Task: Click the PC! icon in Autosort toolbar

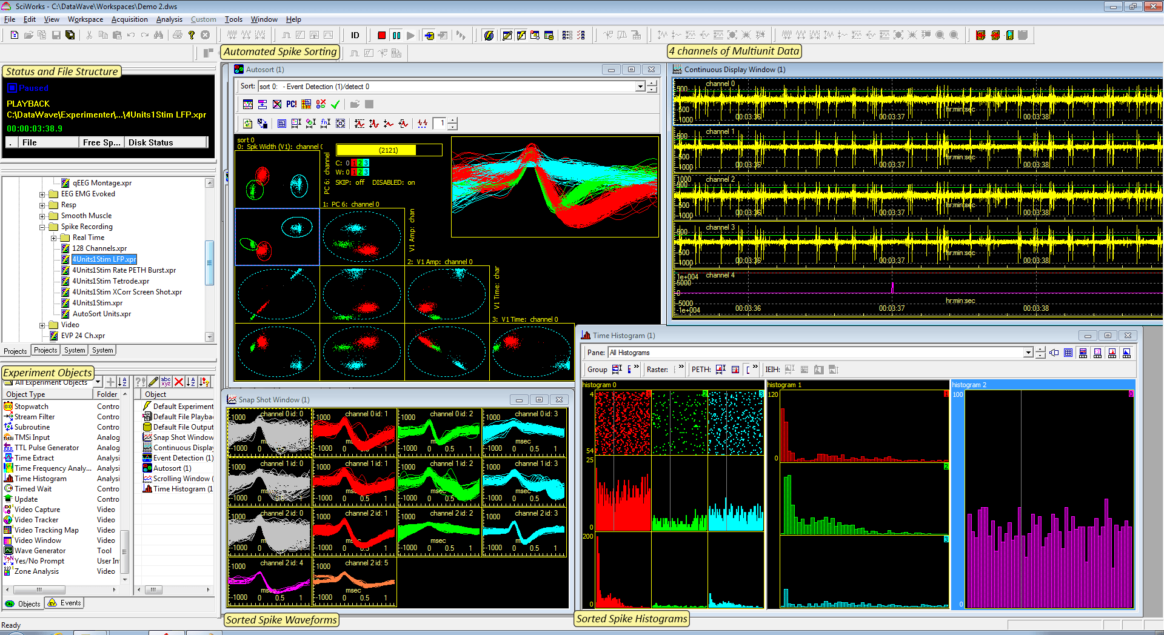Action: tap(292, 105)
